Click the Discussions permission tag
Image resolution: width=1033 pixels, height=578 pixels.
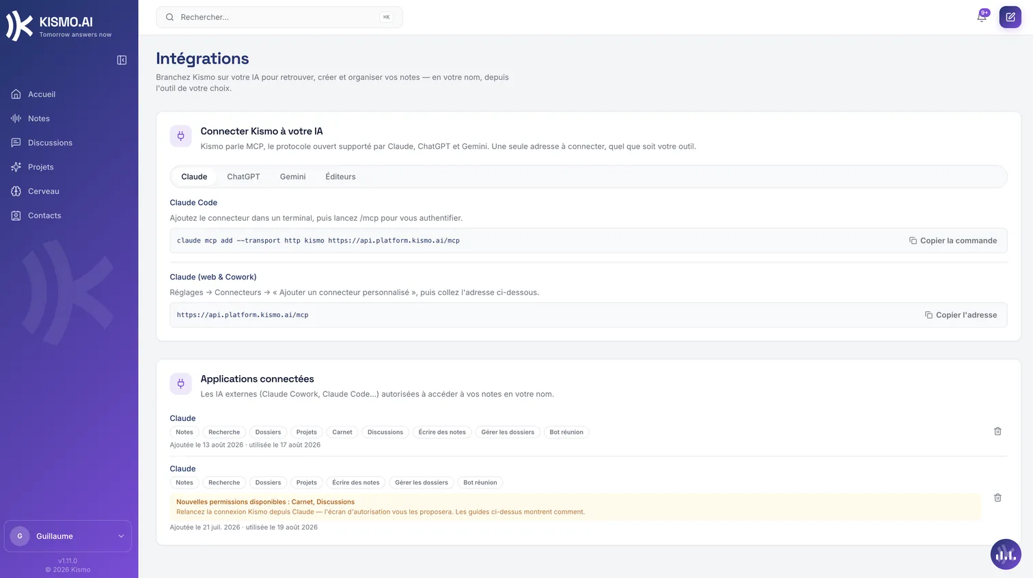[385, 432]
